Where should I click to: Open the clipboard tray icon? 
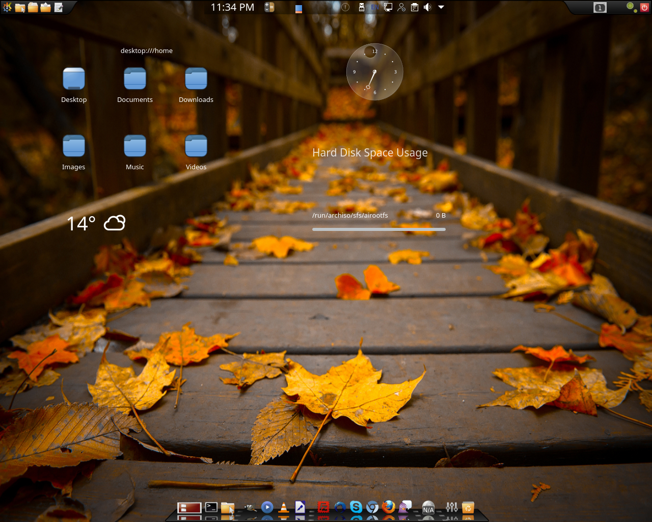pos(415,7)
